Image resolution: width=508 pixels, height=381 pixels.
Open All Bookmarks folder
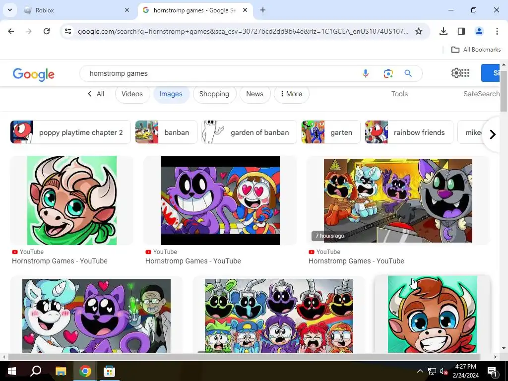tap(476, 50)
